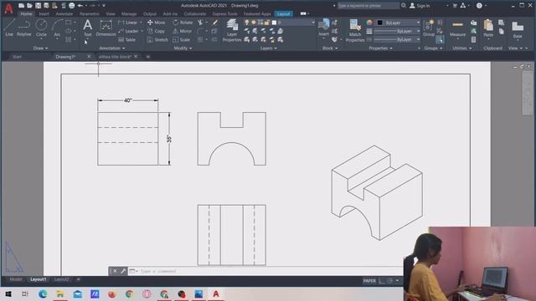The image size is (536, 301).
Task: Select the Copy tool
Action: (156, 31)
